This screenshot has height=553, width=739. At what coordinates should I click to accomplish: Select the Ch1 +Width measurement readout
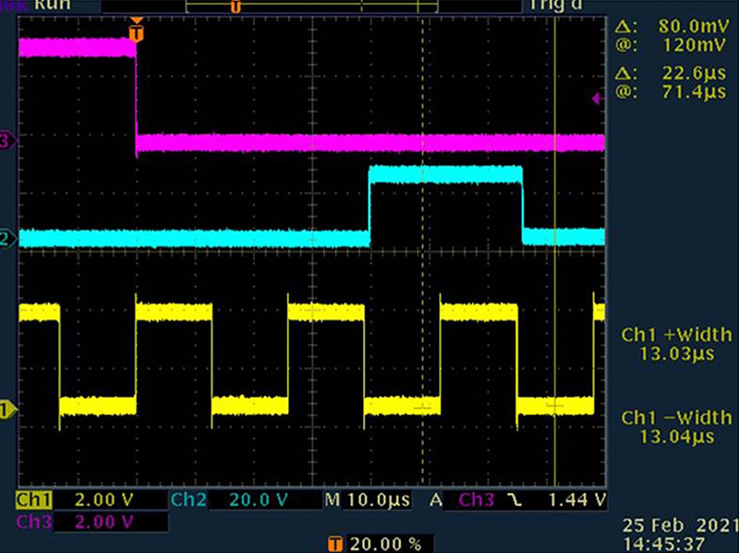tap(676, 343)
